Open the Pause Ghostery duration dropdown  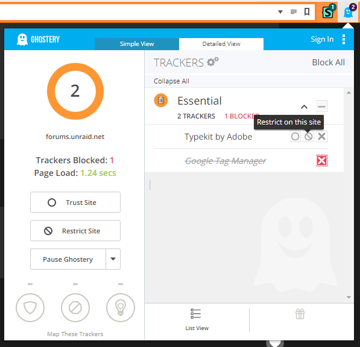point(113,259)
